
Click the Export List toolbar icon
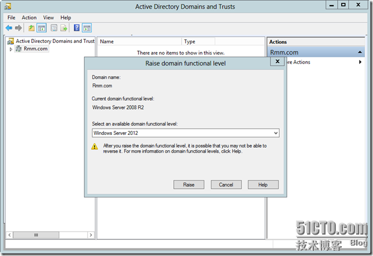coord(64,28)
